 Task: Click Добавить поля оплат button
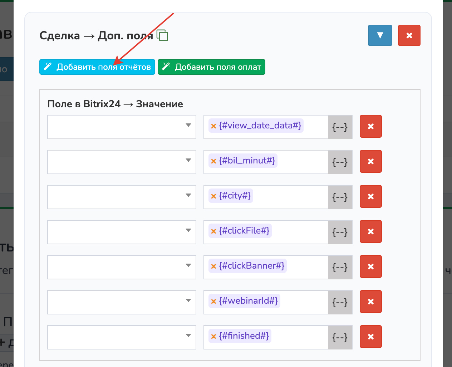(x=211, y=67)
